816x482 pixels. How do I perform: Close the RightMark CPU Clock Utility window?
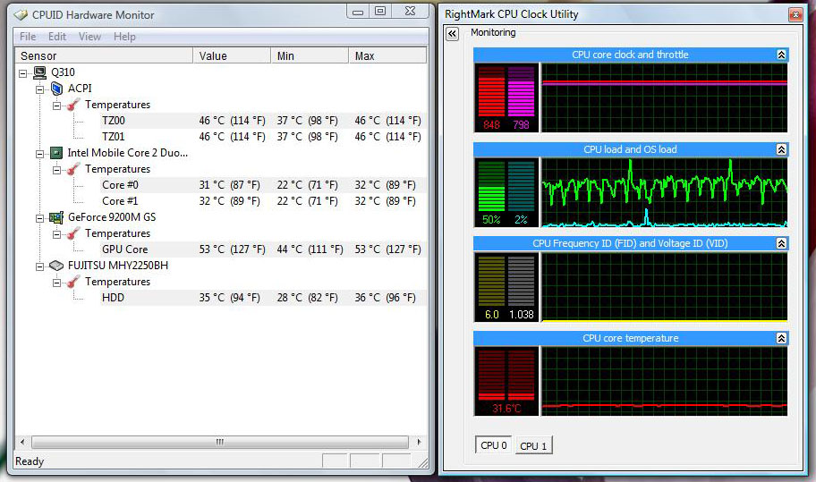[795, 14]
